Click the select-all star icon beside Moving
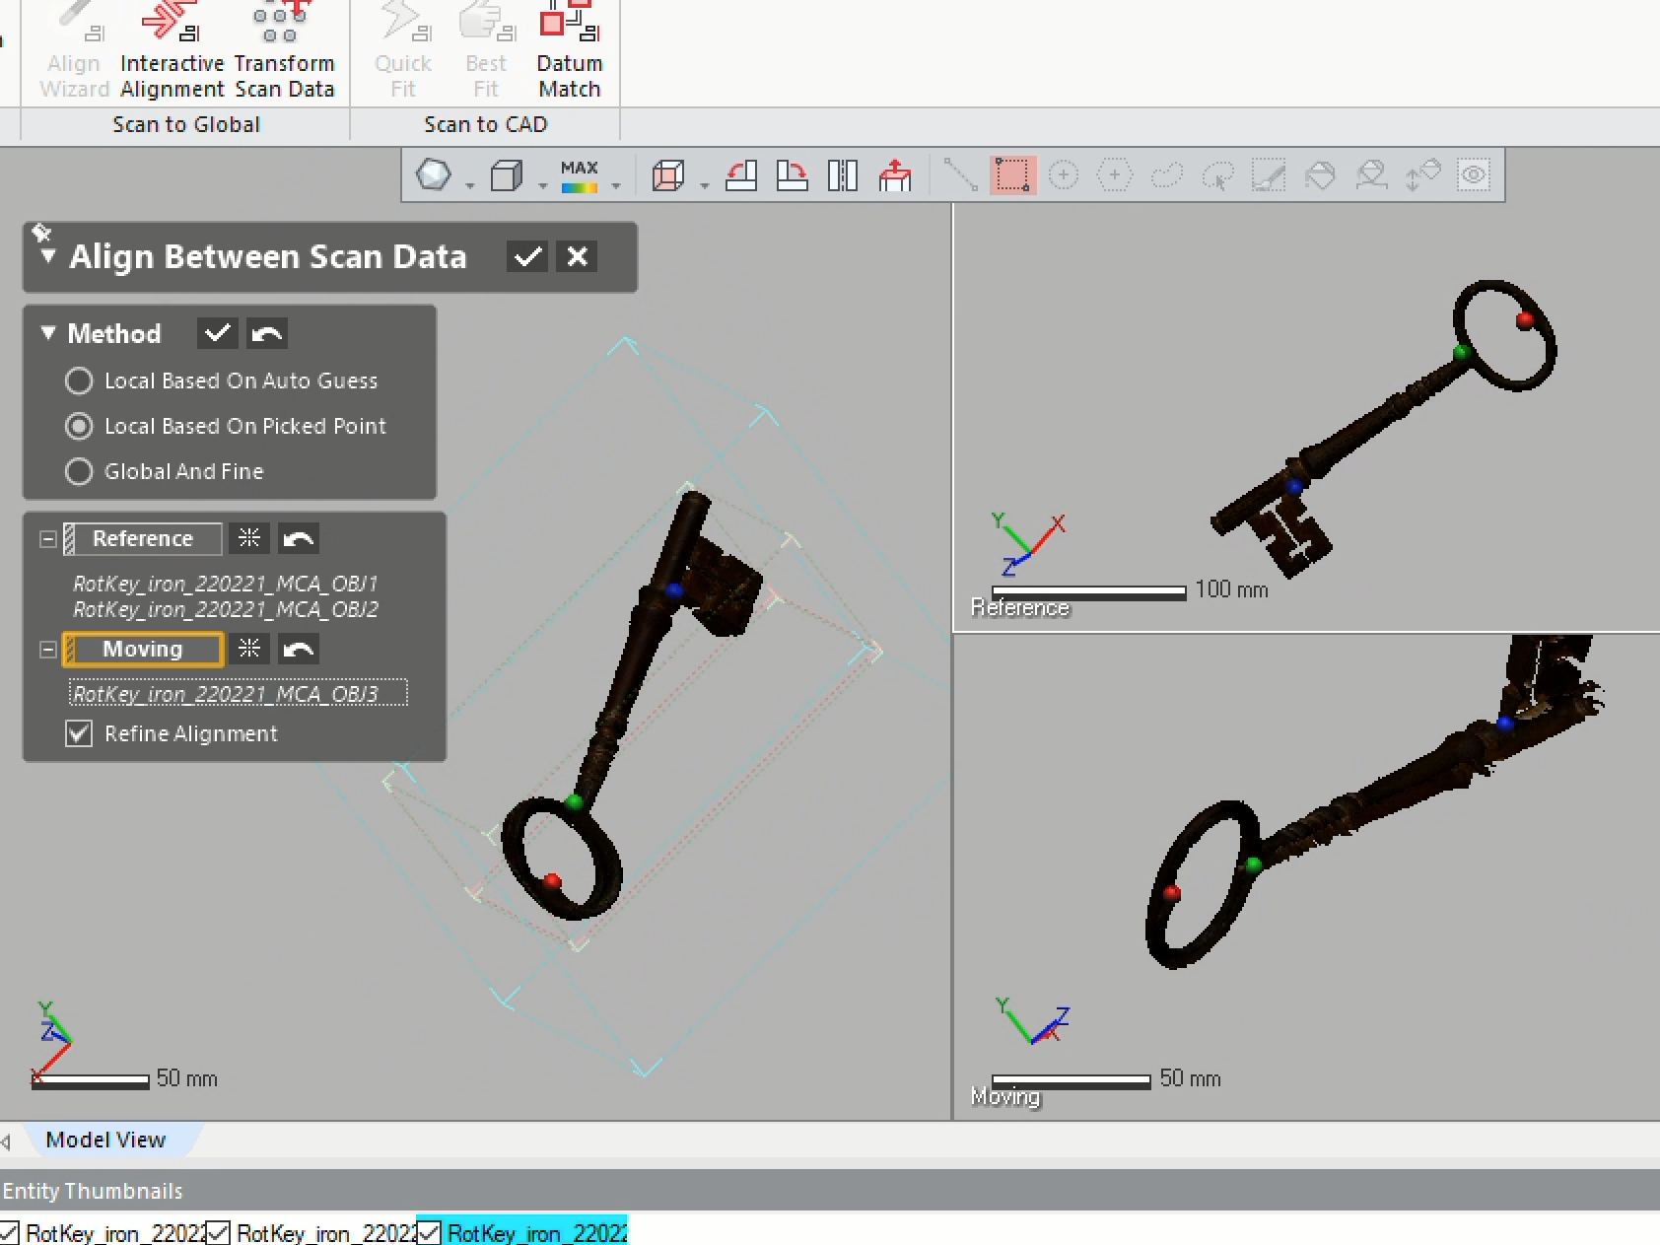Image resolution: width=1660 pixels, height=1245 pixels. [x=249, y=650]
